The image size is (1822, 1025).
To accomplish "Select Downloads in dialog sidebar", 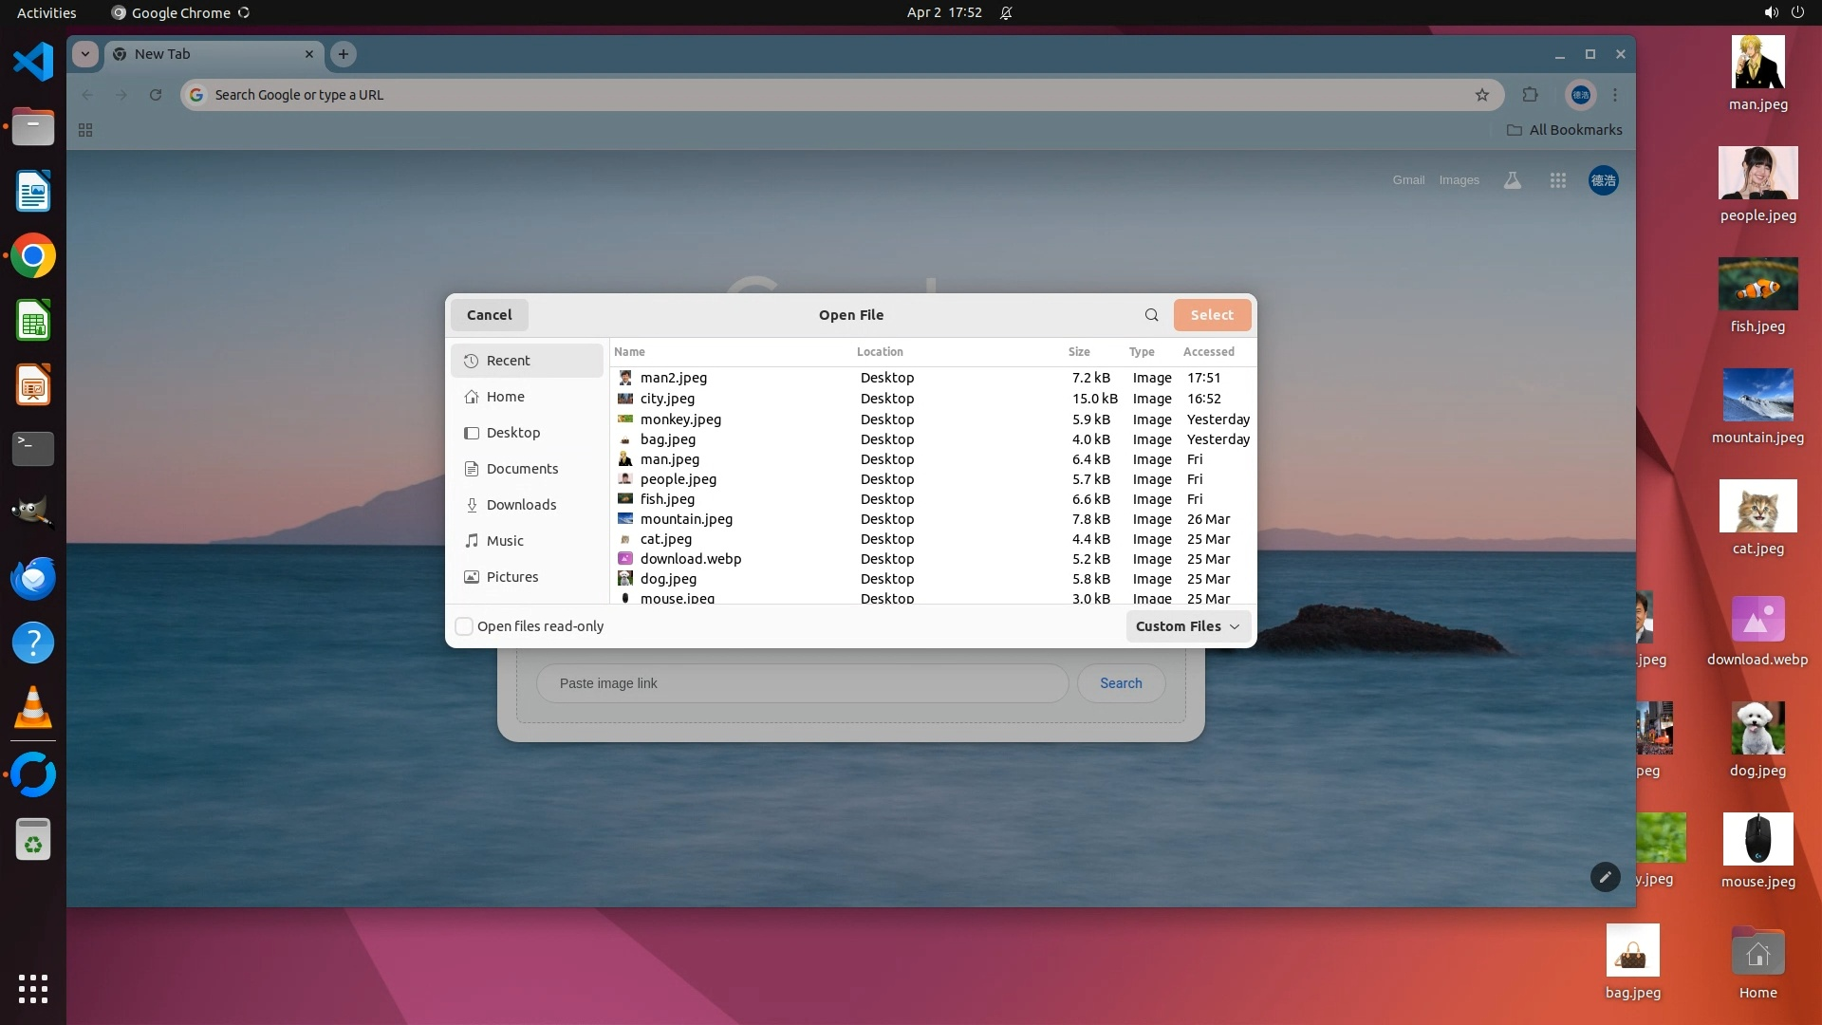I will pyautogui.click(x=521, y=505).
